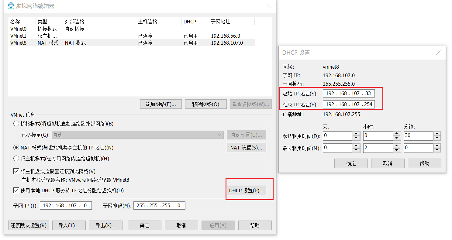Decrease default lease 分钟 spinner value
This screenshot has width=452, height=240.
click(x=437, y=138)
